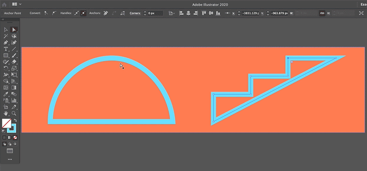Select the Perspective Grid tool
Viewport: 367px width, 171px height.
[x=14, y=81]
